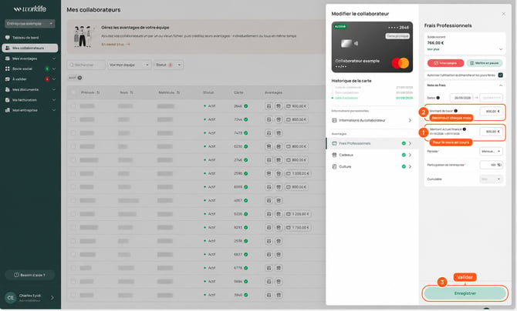
Task: Follow the En savoir plus link
Action: pos(116,44)
